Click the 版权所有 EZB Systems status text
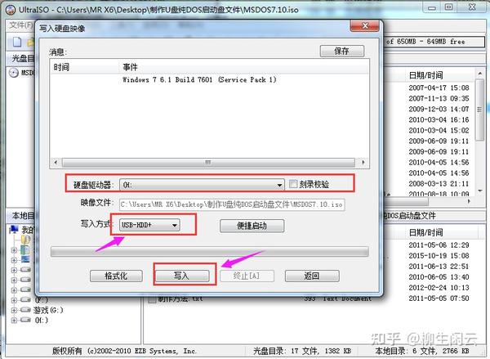The image size is (490, 359). [x=124, y=351]
